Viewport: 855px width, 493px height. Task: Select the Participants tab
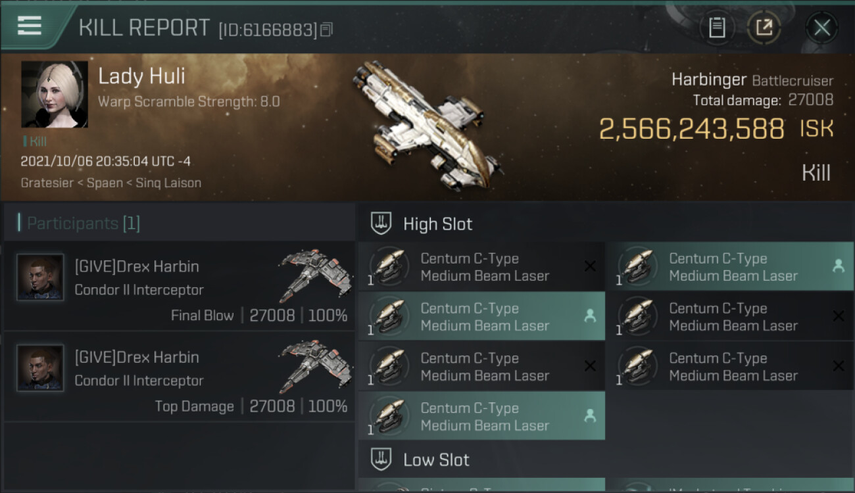click(79, 223)
